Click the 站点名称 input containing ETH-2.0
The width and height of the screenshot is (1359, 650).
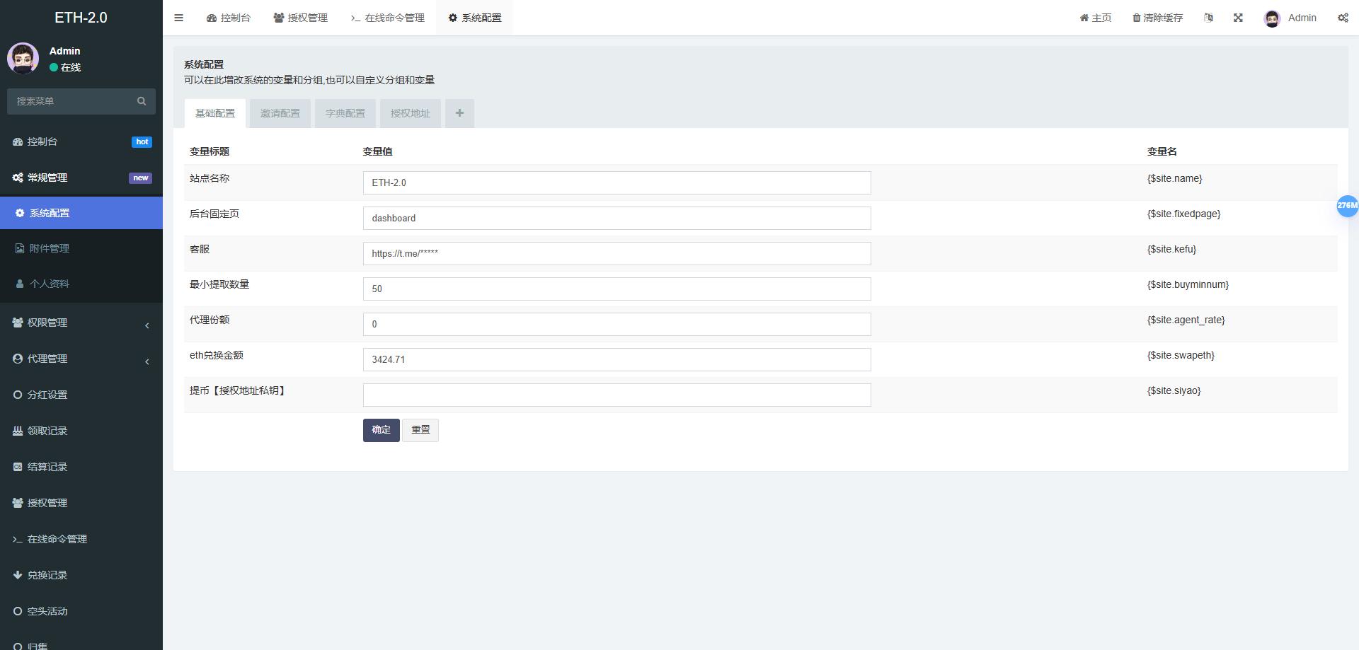pyautogui.click(x=617, y=182)
